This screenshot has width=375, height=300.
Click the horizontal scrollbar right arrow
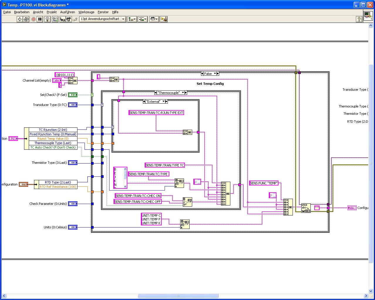tap(366, 296)
